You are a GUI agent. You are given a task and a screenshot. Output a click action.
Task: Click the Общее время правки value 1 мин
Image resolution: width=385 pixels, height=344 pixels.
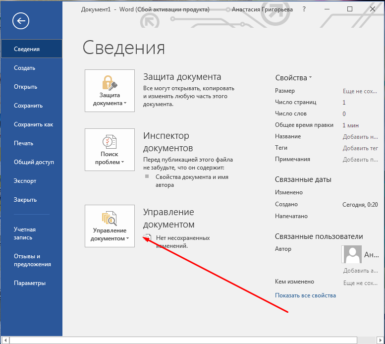pyautogui.click(x=351, y=125)
